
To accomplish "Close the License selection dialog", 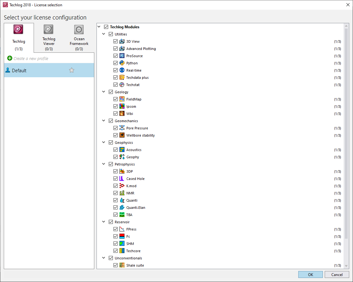I will point(348,5).
